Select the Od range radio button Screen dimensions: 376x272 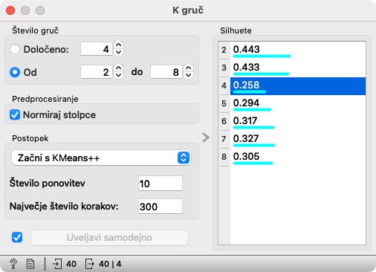tap(15, 72)
